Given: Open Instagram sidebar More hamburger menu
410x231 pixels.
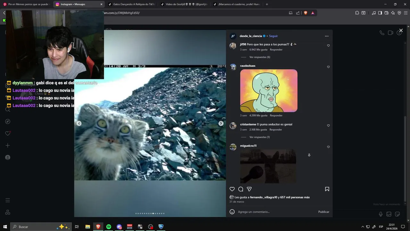Looking at the screenshot, I should [8, 200].
